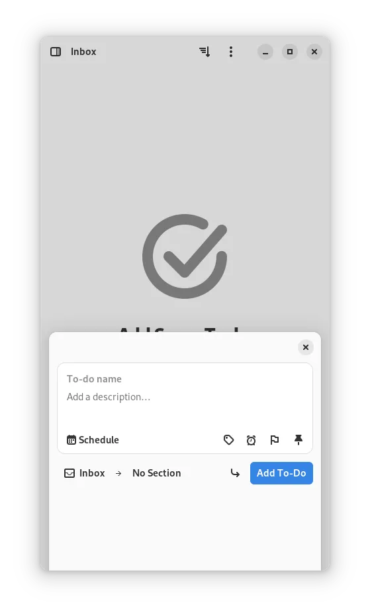Click the Inbox tray icon in the dialog

tap(69, 473)
